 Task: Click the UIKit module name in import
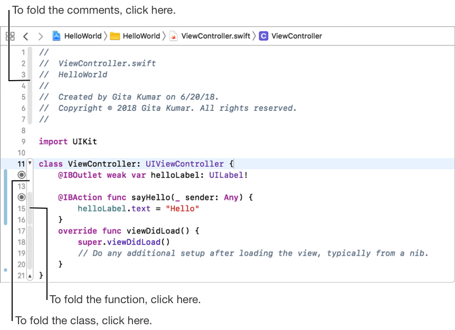(x=84, y=141)
